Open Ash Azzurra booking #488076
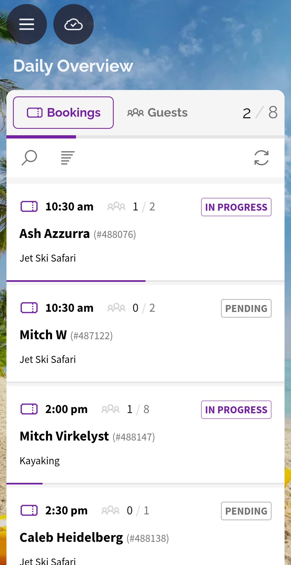 click(78, 234)
